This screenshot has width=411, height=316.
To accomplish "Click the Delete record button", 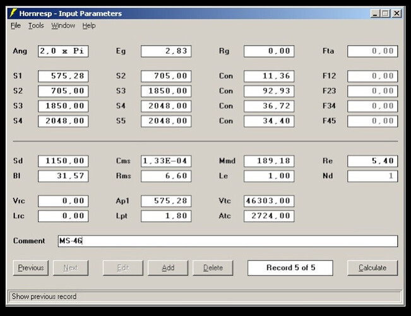I will pyautogui.click(x=213, y=268).
